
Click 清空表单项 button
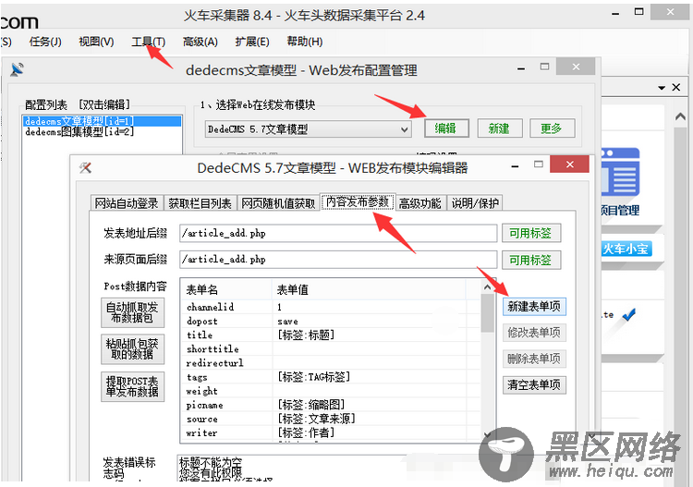coord(534,385)
